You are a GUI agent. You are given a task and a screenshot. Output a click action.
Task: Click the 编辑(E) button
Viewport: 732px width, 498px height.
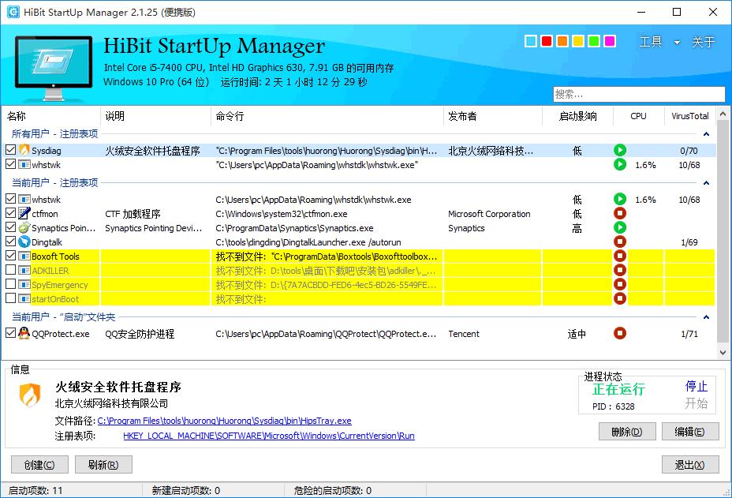coord(690,432)
